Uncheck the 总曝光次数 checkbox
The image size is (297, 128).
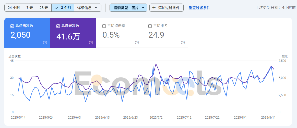58,26
